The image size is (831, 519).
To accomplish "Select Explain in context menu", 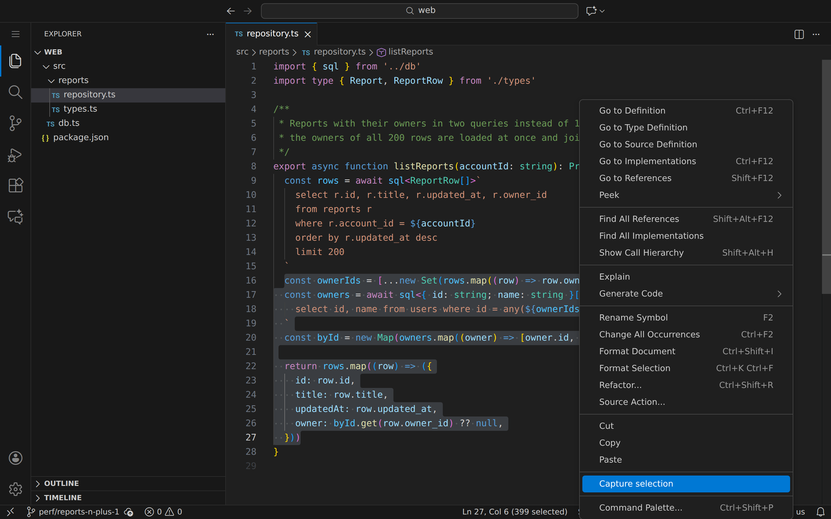I will [x=686, y=277].
